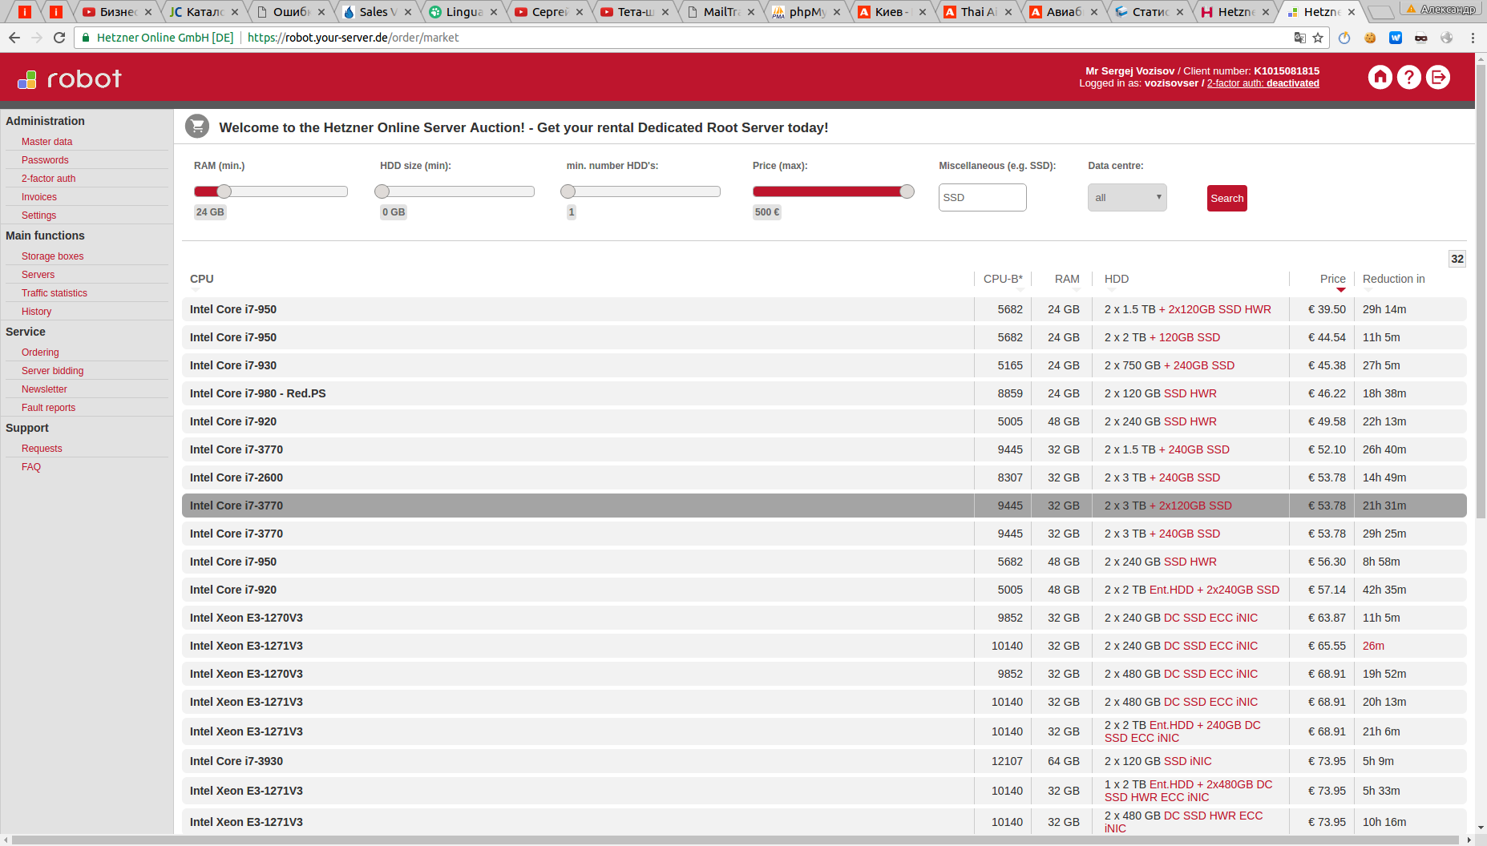Bookmark this page with the star icon
Screen dimensions: 1487x846
pos(1318,38)
